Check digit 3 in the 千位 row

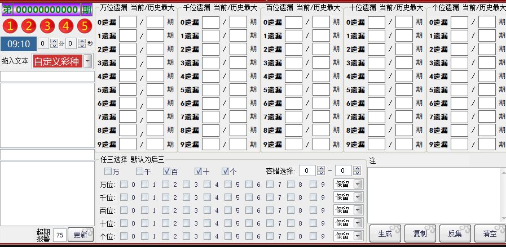(186, 197)
